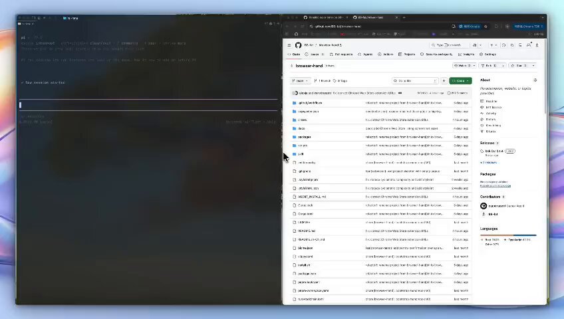
Task: Open the package.json file
Action: [307, 274]
